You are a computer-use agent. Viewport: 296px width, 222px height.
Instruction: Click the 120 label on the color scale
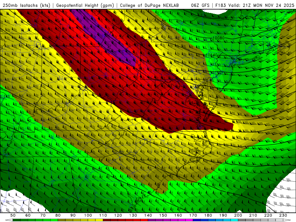(118, 215)
